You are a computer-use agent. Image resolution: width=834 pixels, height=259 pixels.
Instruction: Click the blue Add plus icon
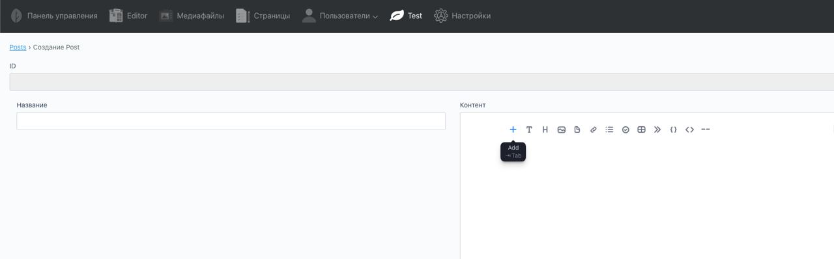coord(513,129)
